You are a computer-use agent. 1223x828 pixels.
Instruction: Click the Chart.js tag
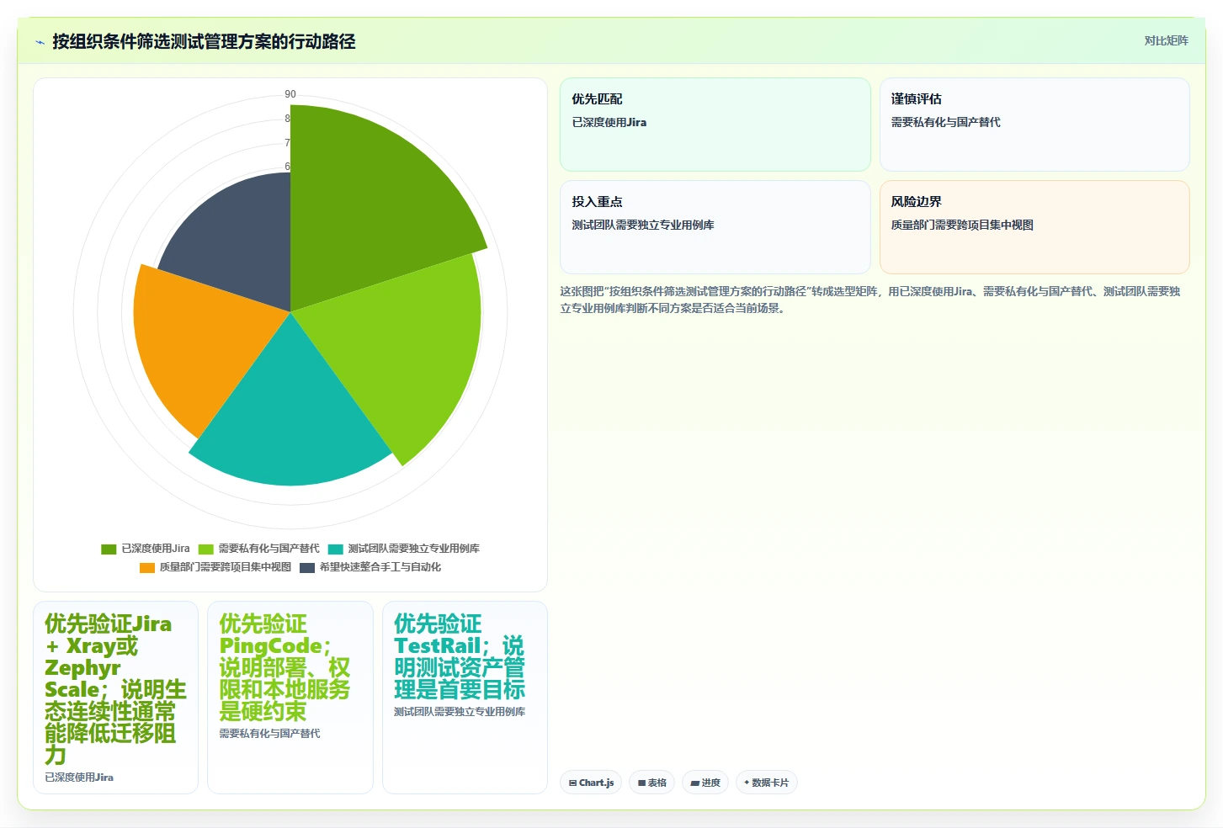(x=591, y=783)
